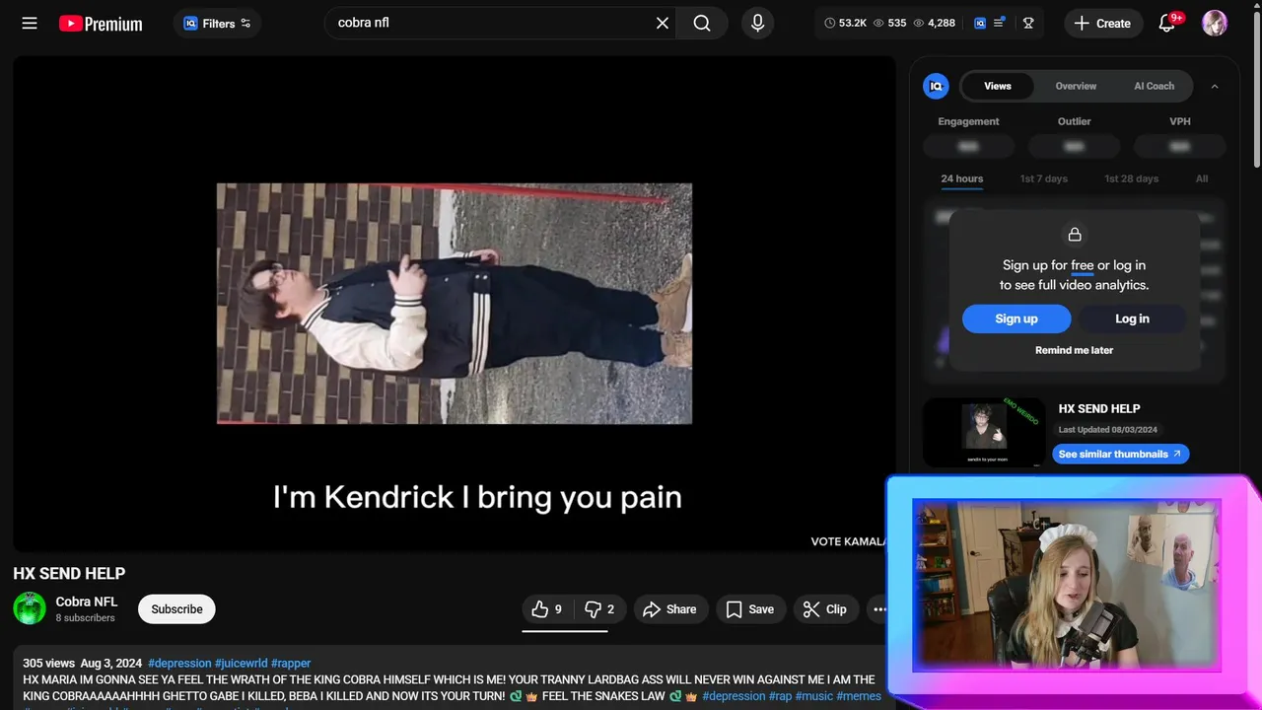Open the Cobra NFL channel name link
The height and width of the screenshot is (710, 1262).
point(87,602)
